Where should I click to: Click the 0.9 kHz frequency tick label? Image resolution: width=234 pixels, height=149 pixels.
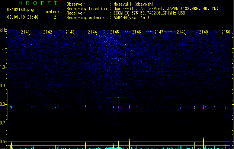(3, 86)
